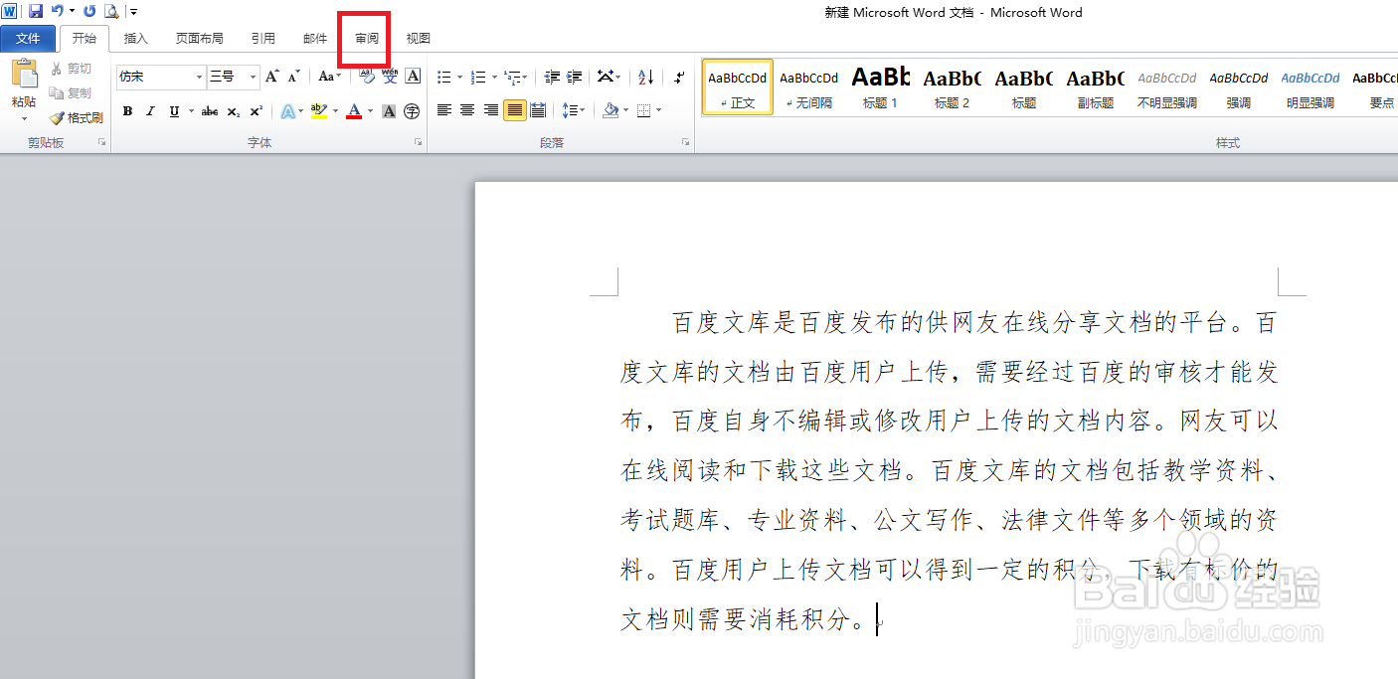Apply multilevel list
The width and height of the screenshot is (1398, 679).
(x=511, y=77)
